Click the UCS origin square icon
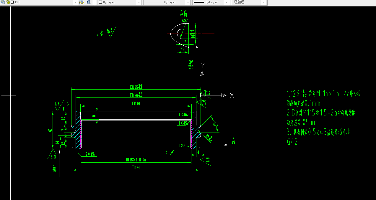 click(202, 95)
